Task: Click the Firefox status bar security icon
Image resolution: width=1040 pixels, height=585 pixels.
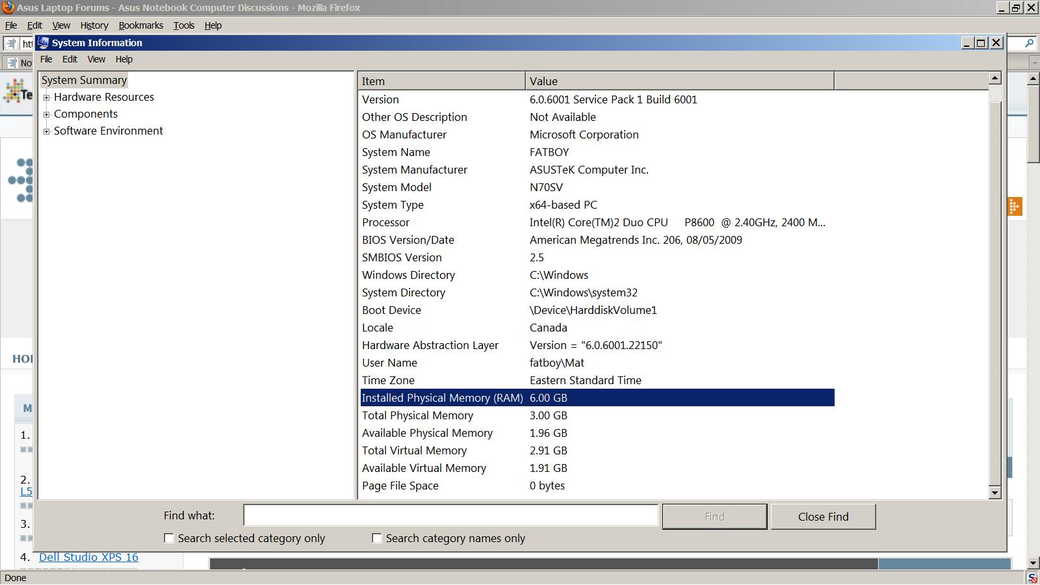Action: [x=1032, y=578]
